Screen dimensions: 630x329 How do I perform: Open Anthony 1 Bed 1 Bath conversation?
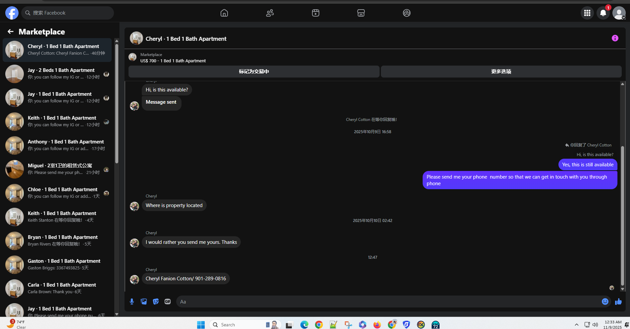(57, 145)
